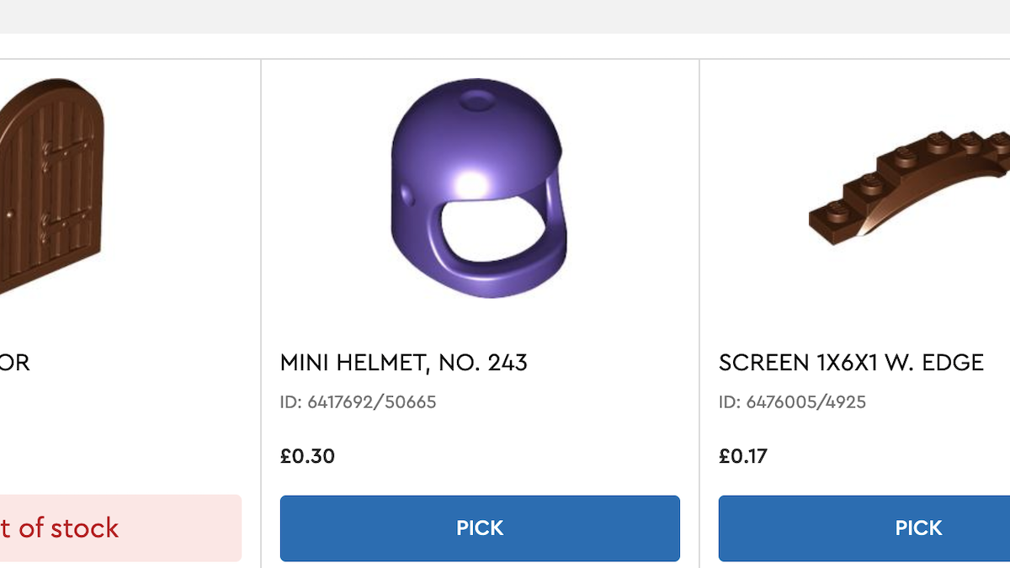Click the screen piece's PICK button label text
The height and width of the screenshot is (568, 1010).
(919, 528)
